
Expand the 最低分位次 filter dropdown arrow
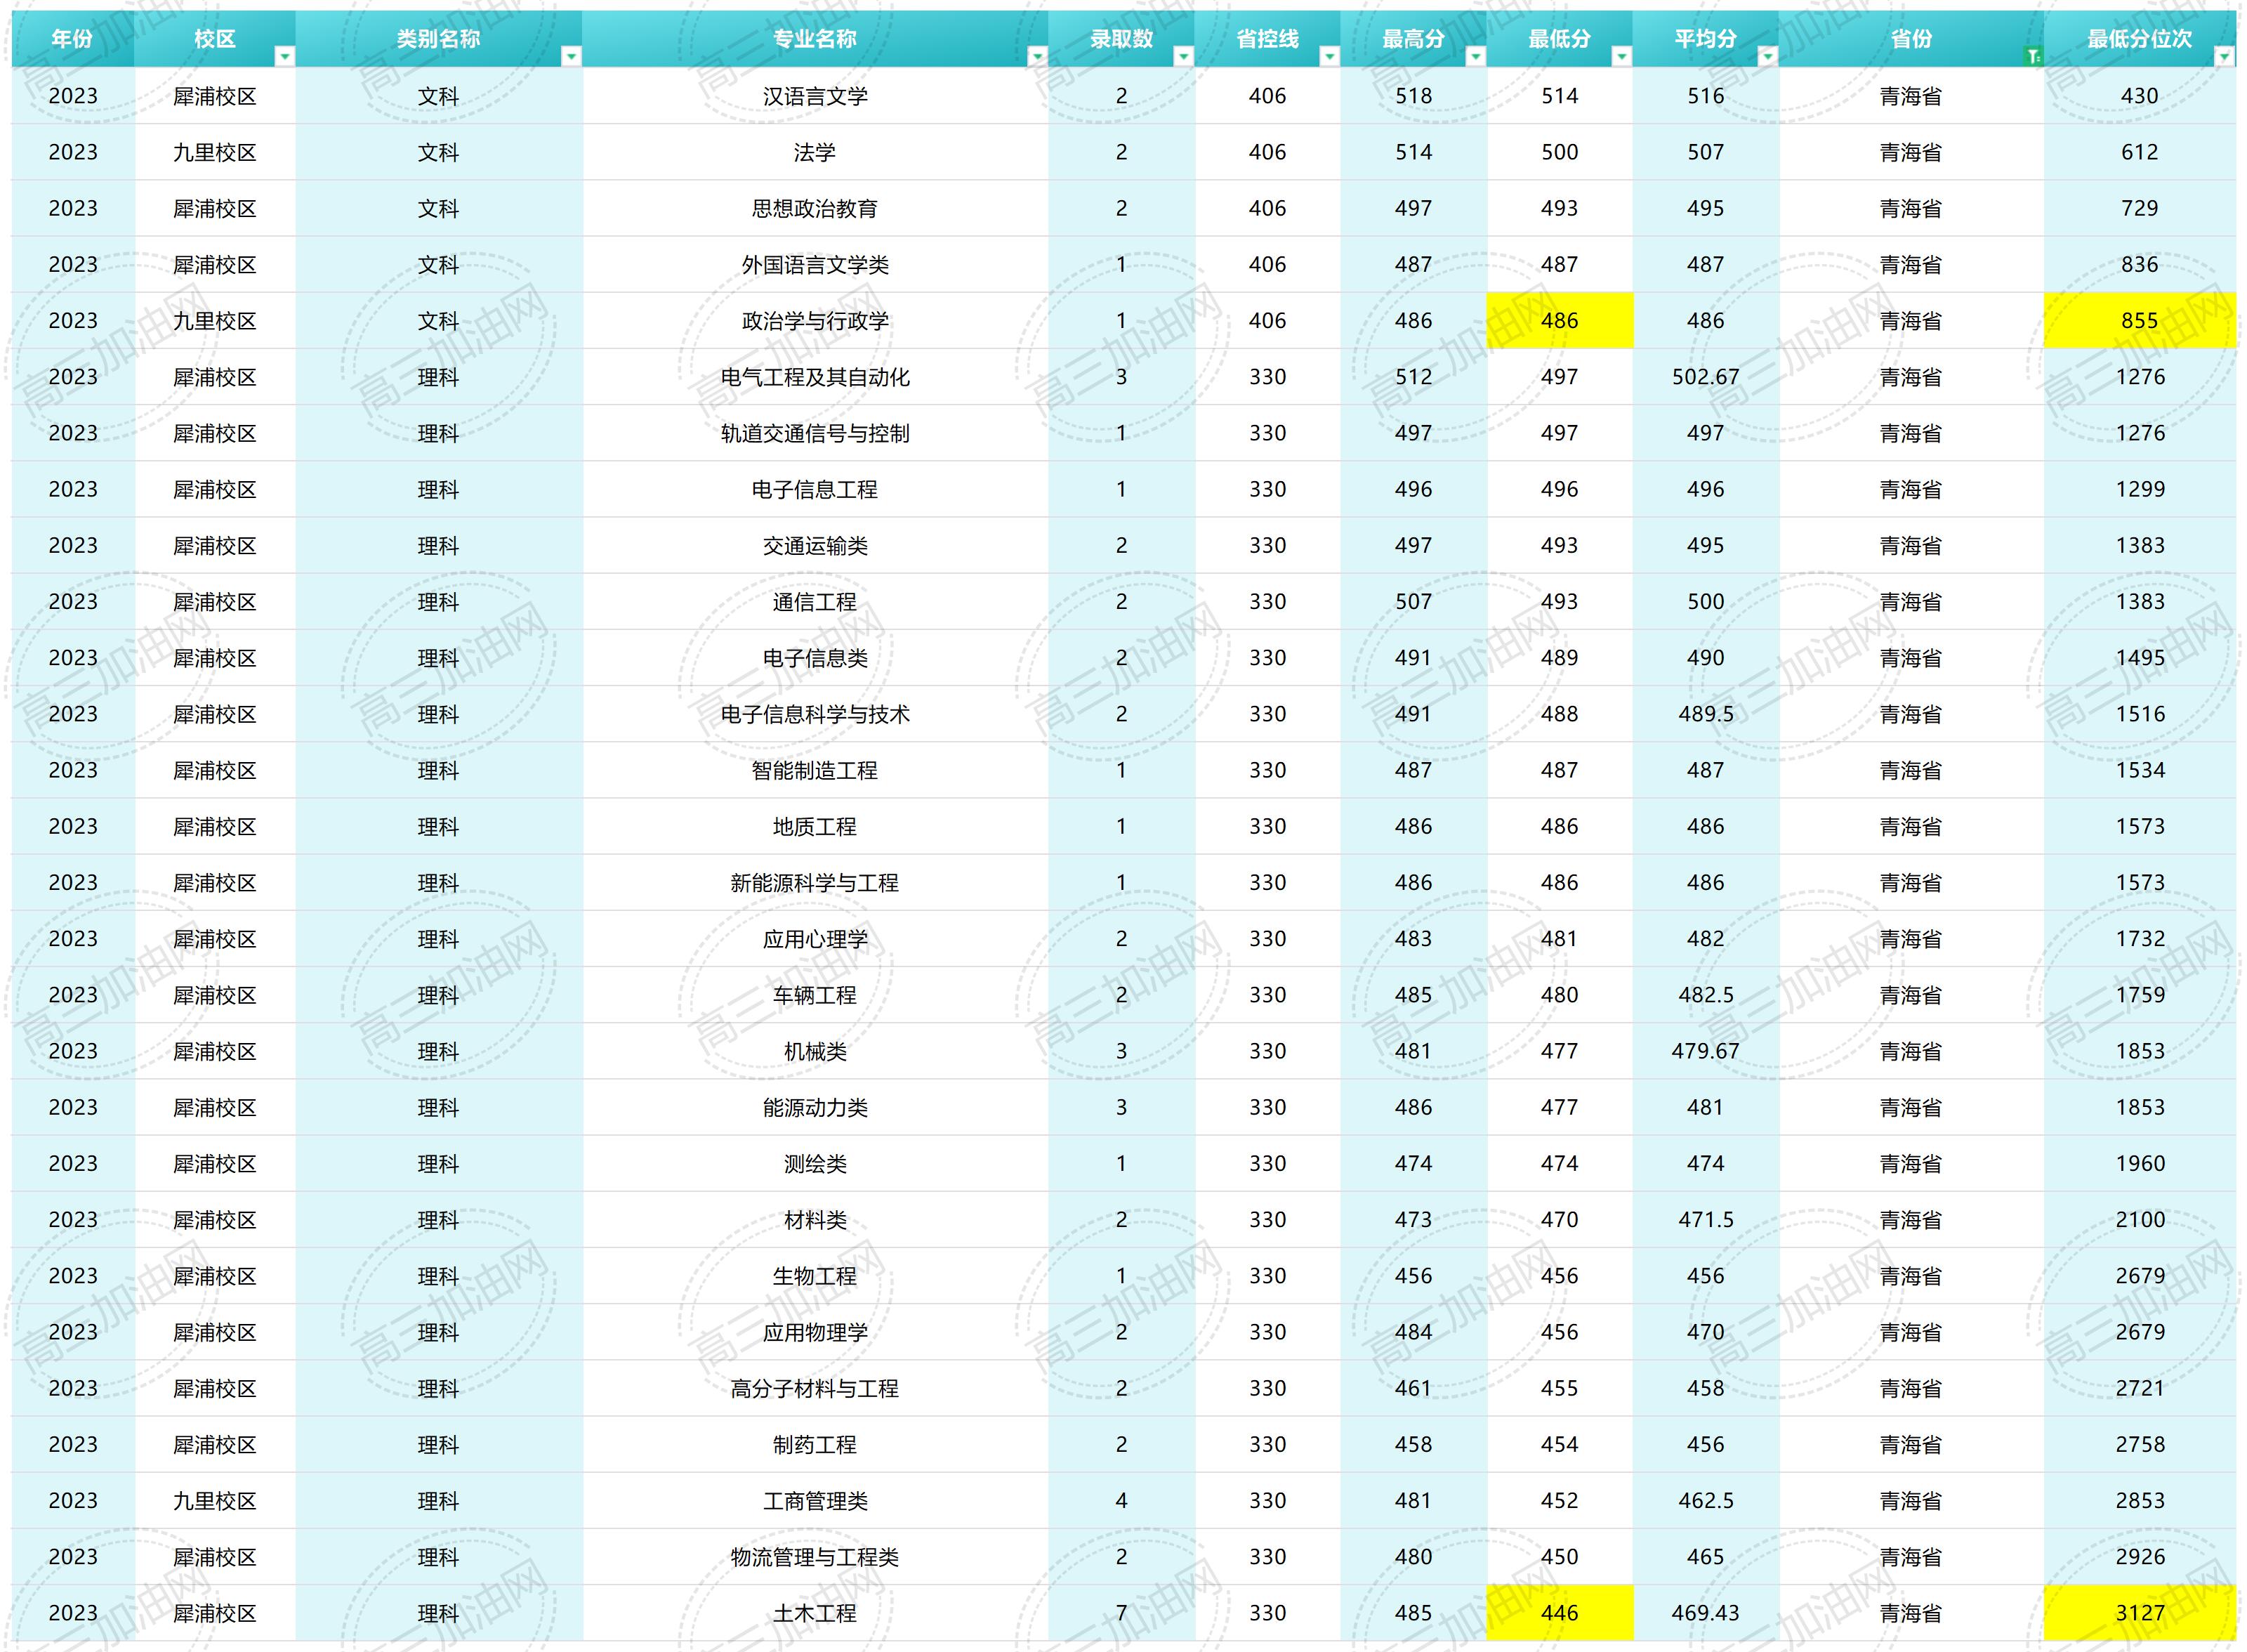[2225, 57]
